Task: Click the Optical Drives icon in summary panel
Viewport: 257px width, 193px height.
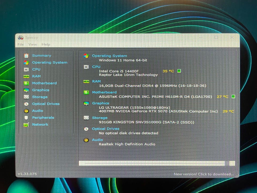Action: 86,129
